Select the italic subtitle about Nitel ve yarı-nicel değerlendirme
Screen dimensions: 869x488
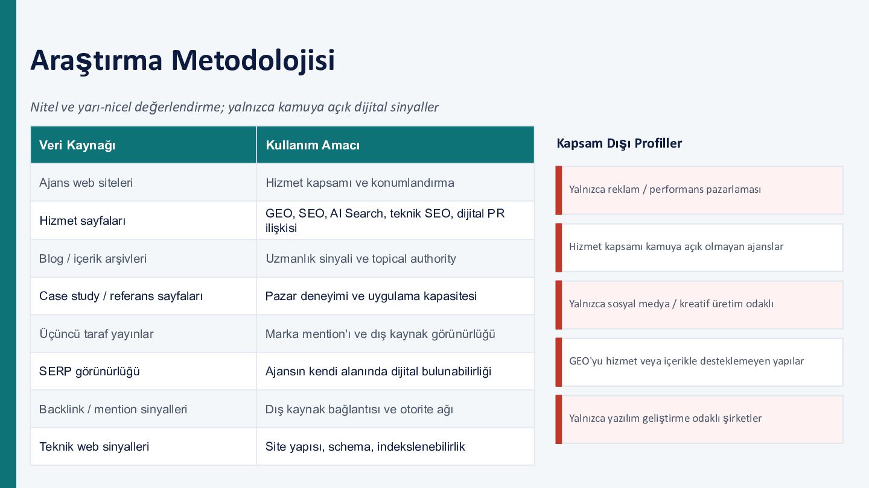tap(235, 107)
